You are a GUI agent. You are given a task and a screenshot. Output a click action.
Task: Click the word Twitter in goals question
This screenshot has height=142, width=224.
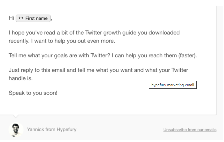click(100, 55)
